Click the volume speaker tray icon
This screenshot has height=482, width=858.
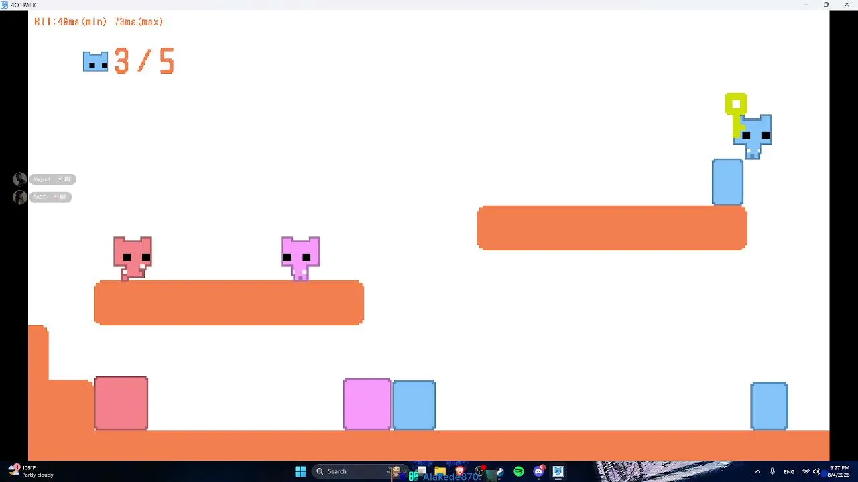click(816, 471)
